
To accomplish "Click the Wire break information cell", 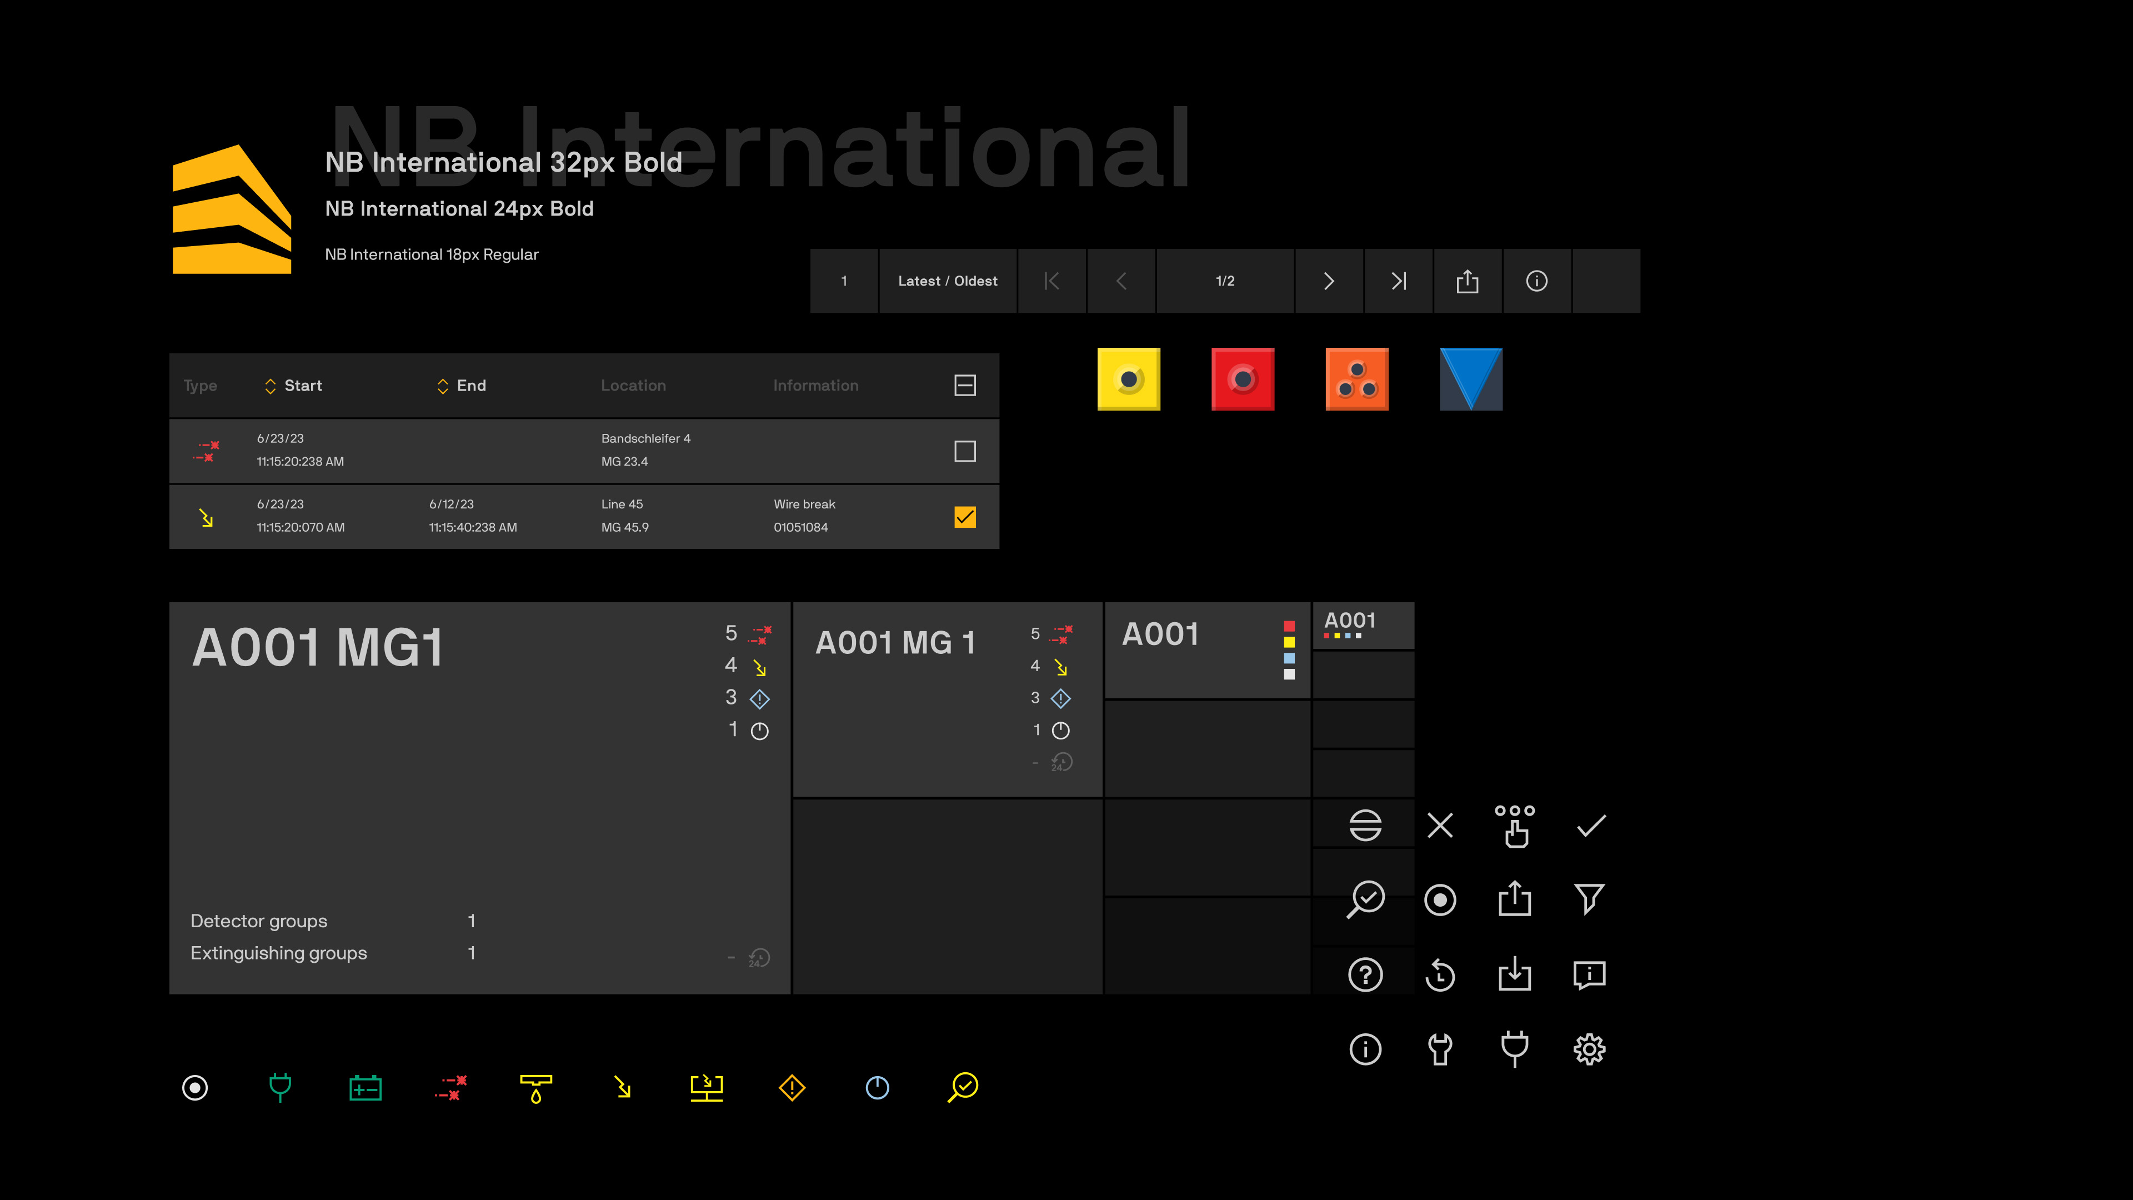I will point(804,515).
